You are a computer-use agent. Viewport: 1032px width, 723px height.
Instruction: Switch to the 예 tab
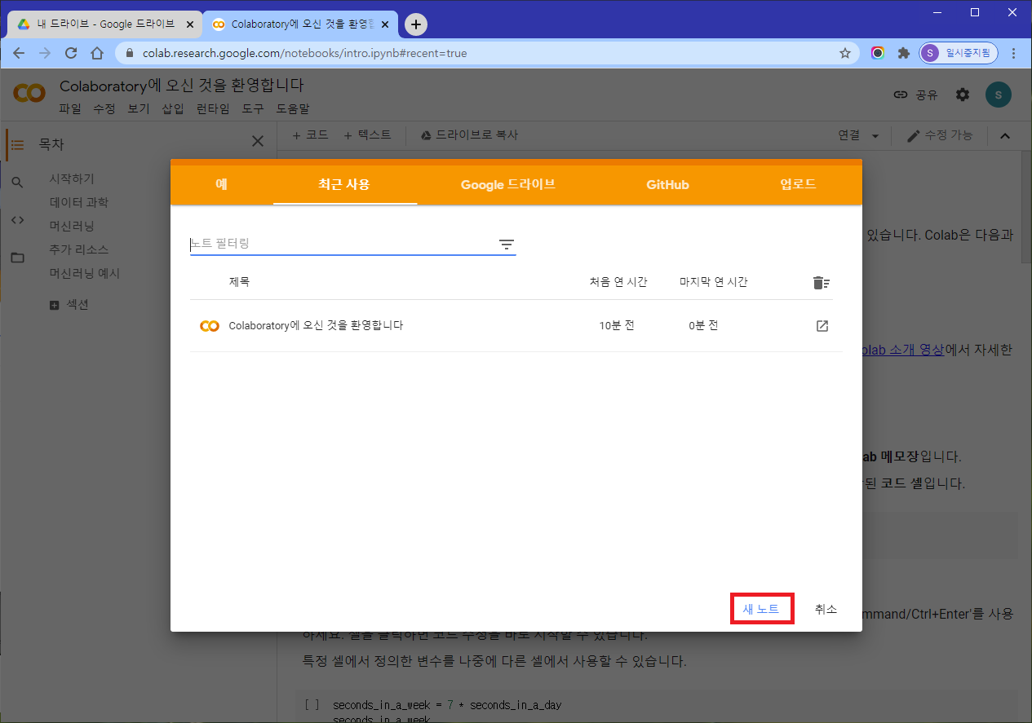click(221, 184)
